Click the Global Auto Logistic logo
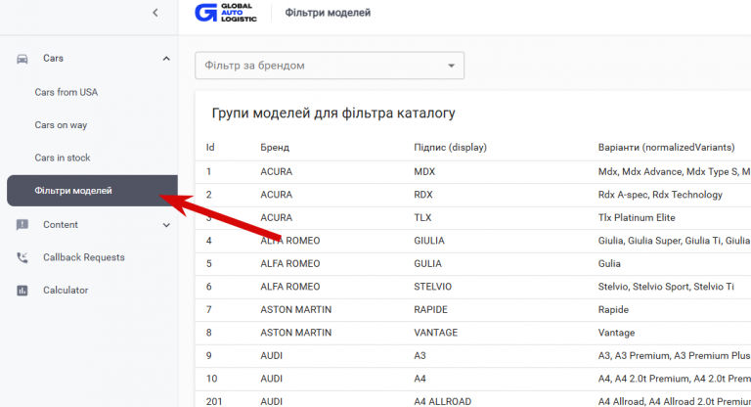Viewport: 751px width, 407px height. 226,13
